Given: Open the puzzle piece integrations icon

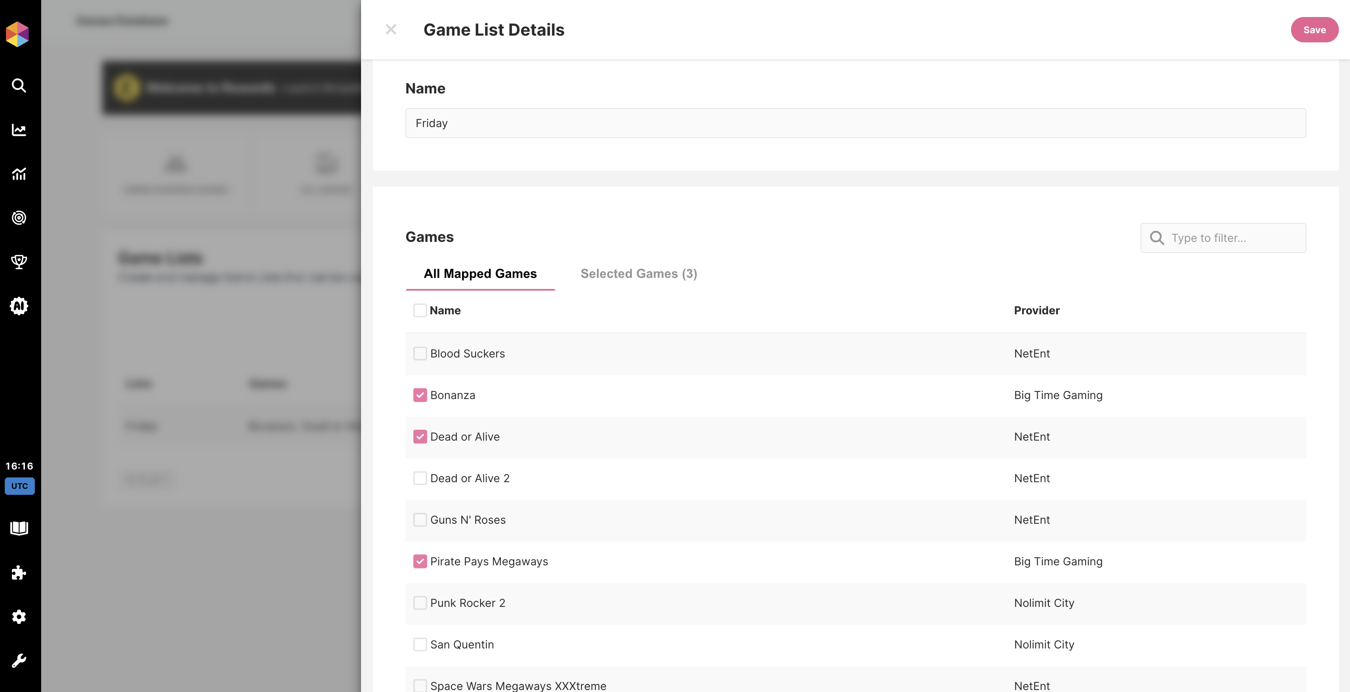Looking at the screenshot, I should tap(19, 572).
